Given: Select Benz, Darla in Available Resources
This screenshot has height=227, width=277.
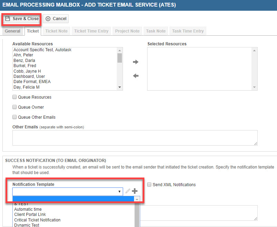Looking at the screenshot, I should [x=24, y=60].
